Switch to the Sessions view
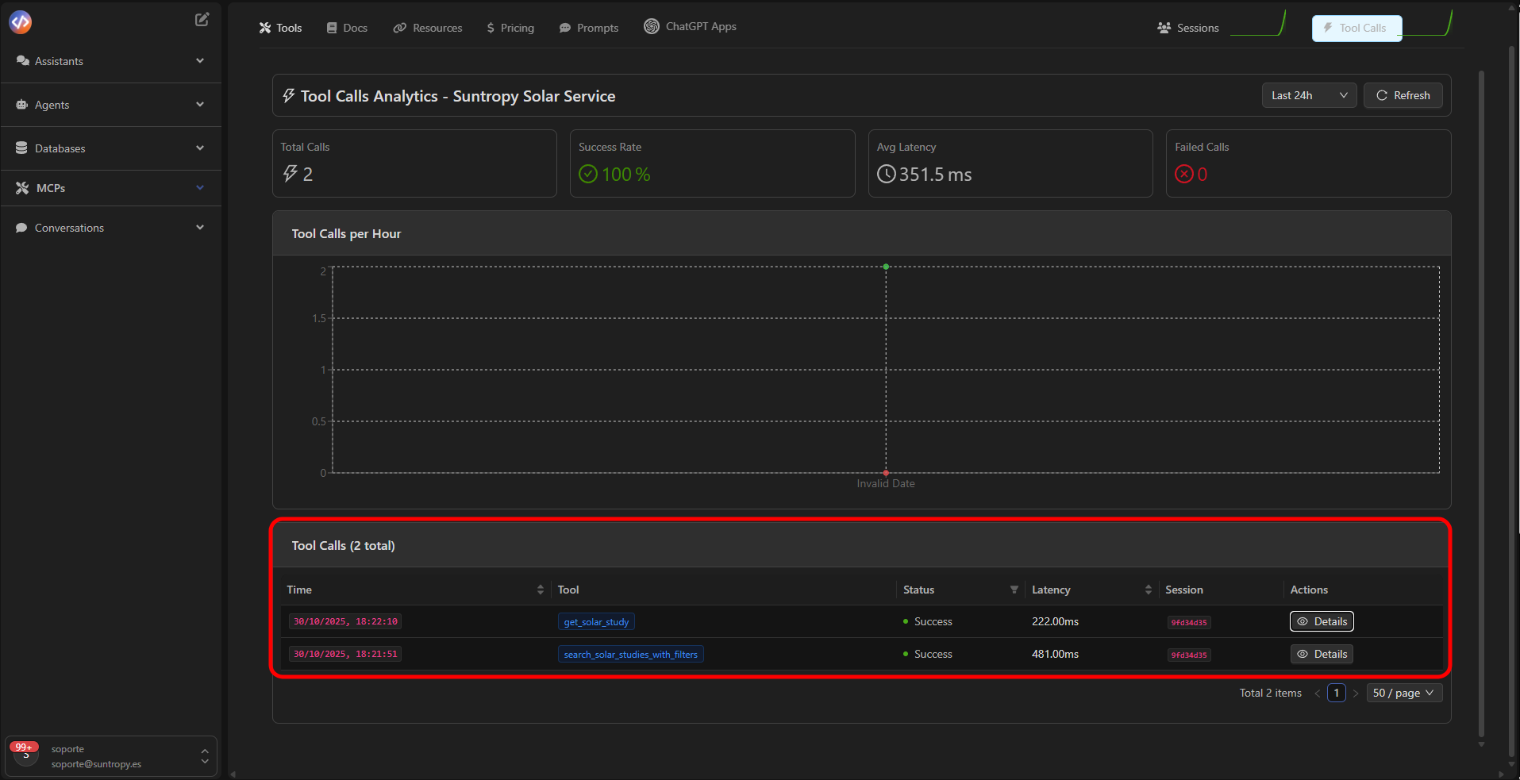Screen dimensions: 1520x780 tap(1188, 28)
